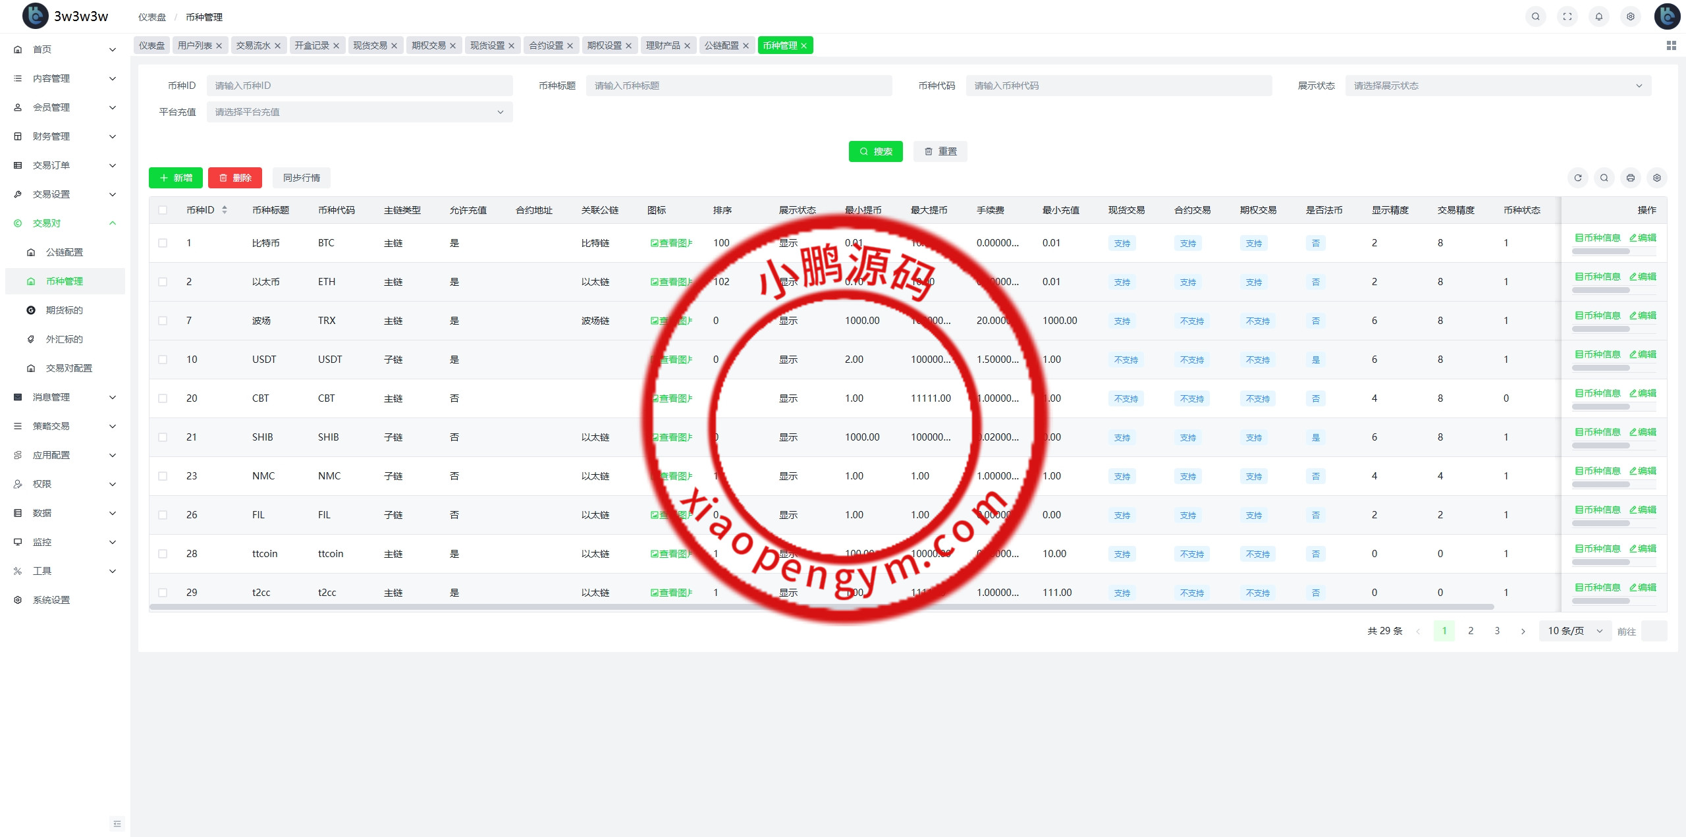
Task: Toggle the select-all header checkbox
Action: (163, 210)
